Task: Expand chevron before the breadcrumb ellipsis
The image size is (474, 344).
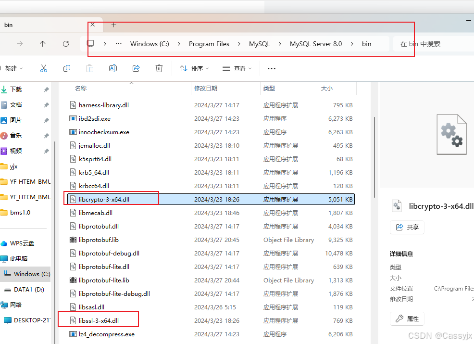Action: coord(105,44)
